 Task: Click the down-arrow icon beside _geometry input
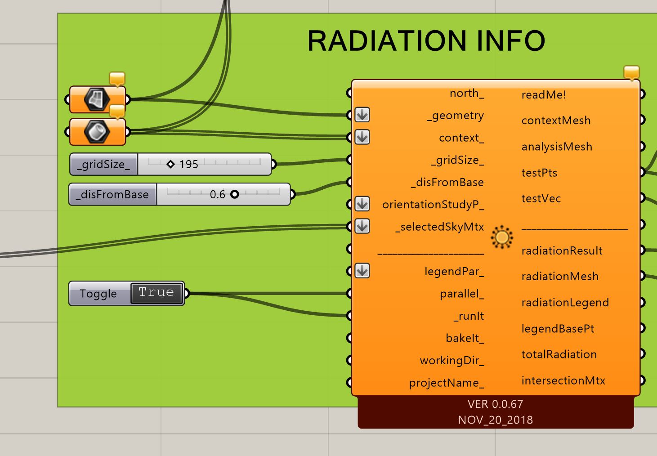(362, 115)
